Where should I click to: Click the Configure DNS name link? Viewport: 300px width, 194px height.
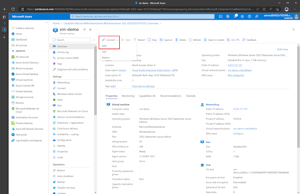click(x=238, y=134)
